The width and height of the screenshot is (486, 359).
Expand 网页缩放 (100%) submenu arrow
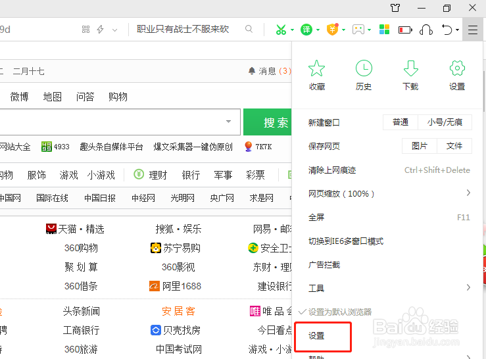468,193
